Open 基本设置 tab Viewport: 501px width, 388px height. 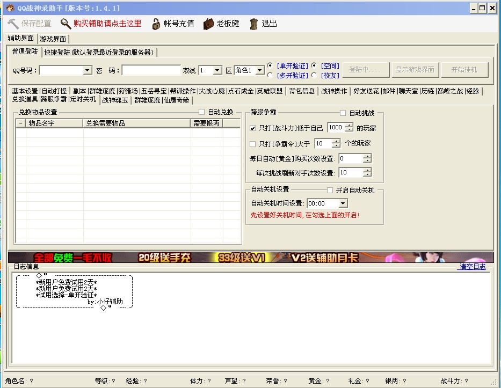[x=25, y=91]
